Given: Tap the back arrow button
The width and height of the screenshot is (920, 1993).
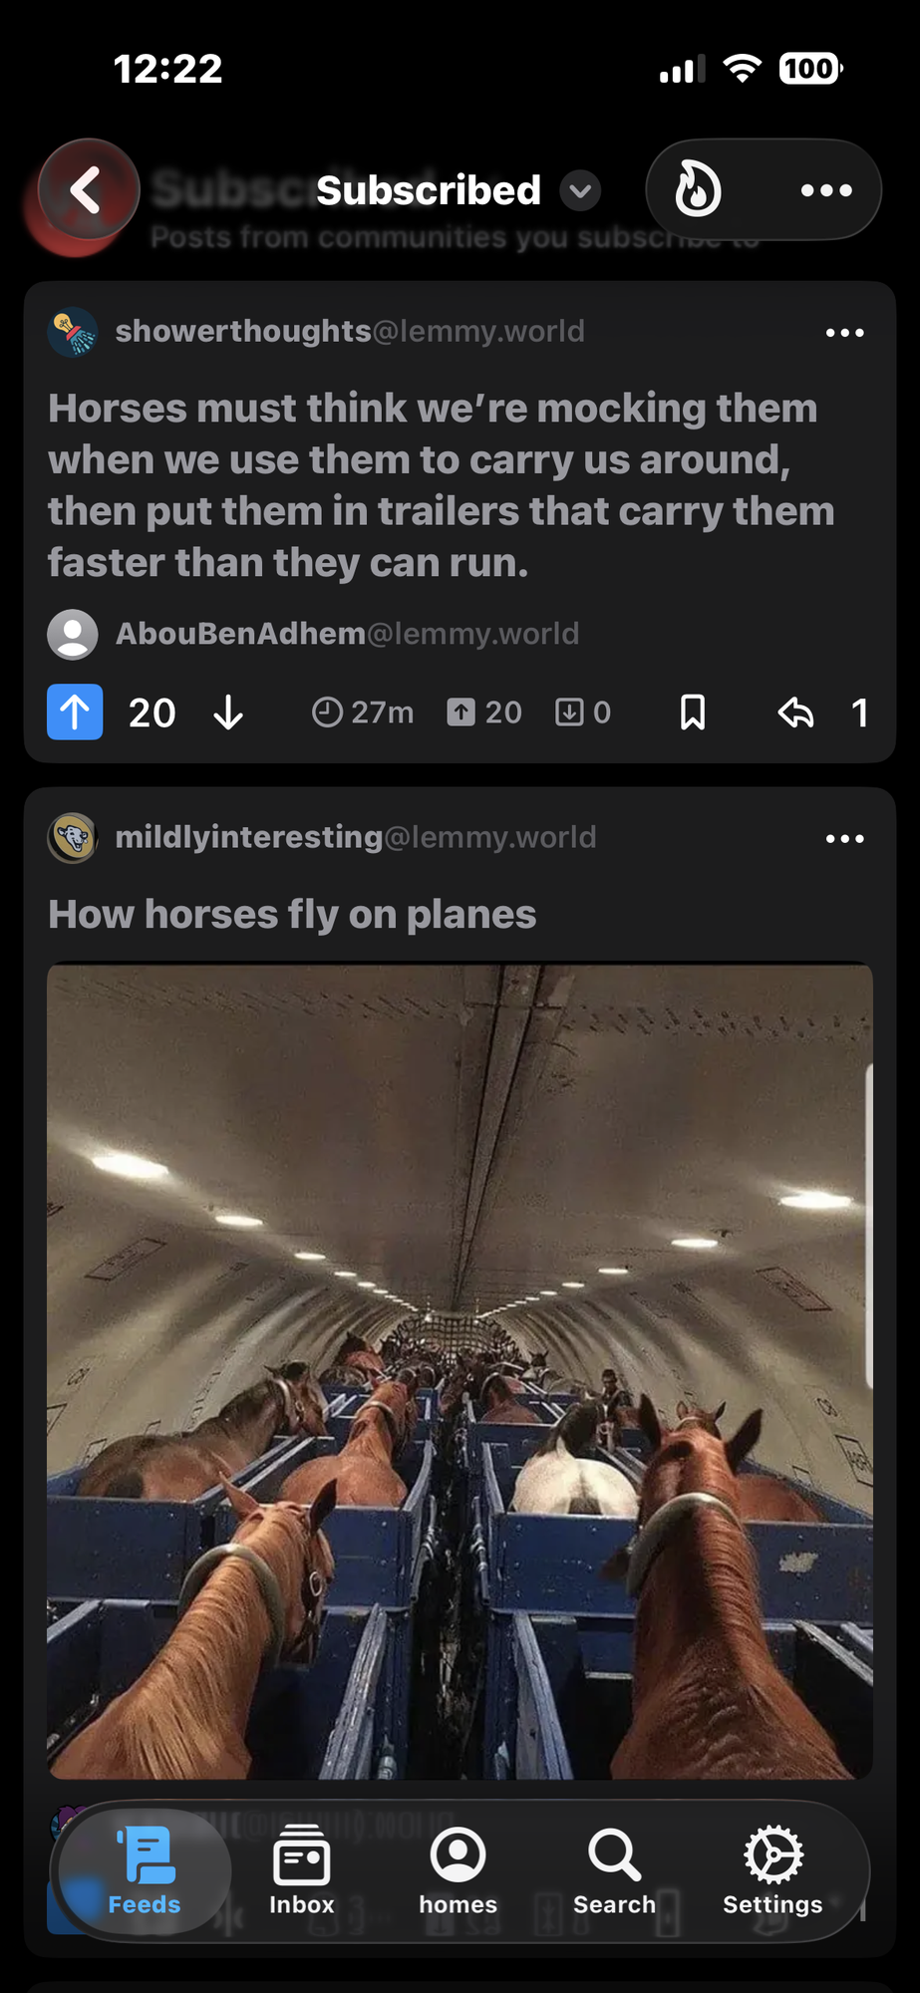Looking at the screenshot, I should [x=89, y=189].
